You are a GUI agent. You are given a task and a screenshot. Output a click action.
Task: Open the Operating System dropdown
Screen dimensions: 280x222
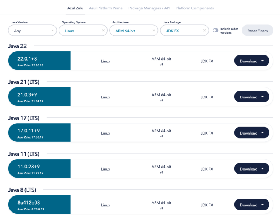coord(80,31)
